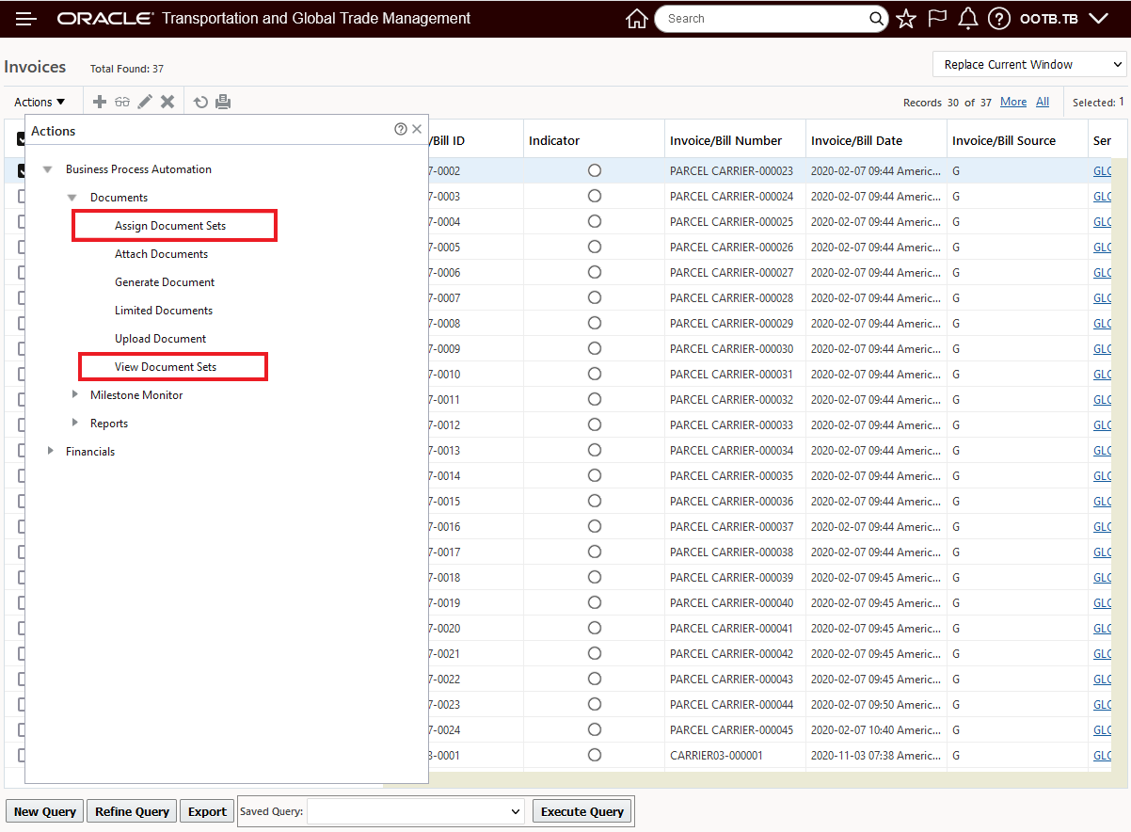Select Attach Documents in the Actions menu
Screen dimensions: 1131x832
161,253
